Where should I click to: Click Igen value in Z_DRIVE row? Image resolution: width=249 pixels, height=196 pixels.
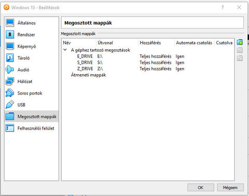[180, 69]
